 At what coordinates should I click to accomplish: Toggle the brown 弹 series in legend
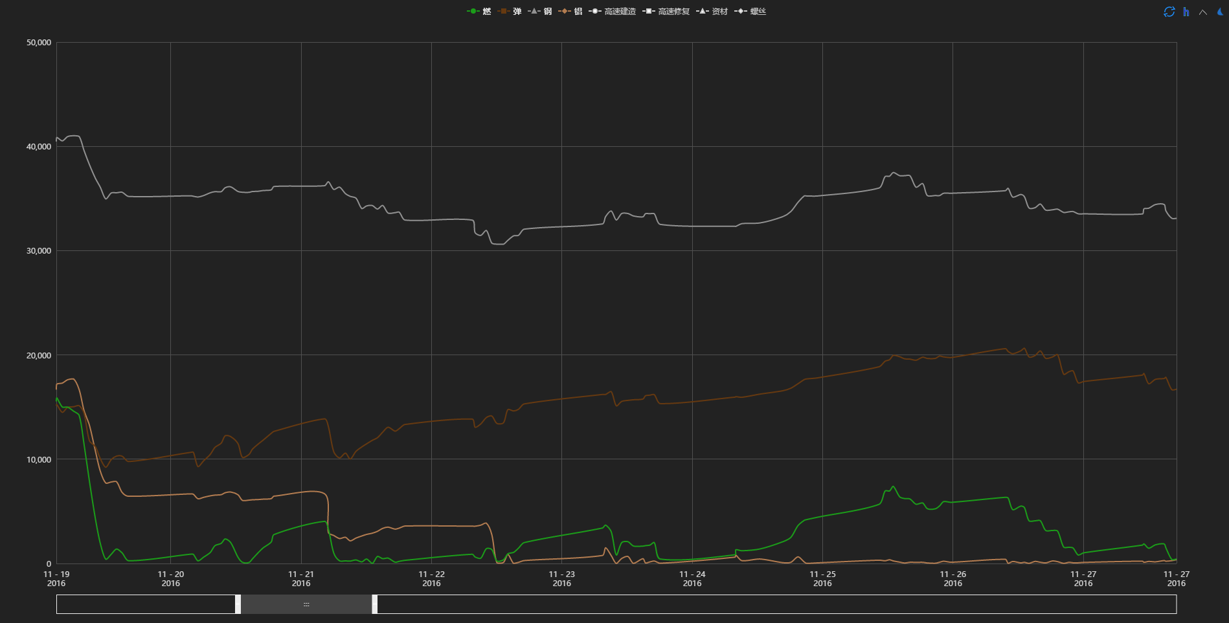(510, 12)
